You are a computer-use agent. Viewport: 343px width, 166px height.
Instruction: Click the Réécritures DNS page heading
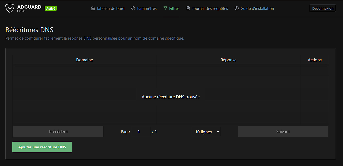tap(29, 29)
